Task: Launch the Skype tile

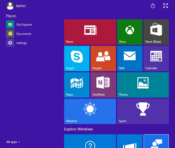Action: pos(77,58)
